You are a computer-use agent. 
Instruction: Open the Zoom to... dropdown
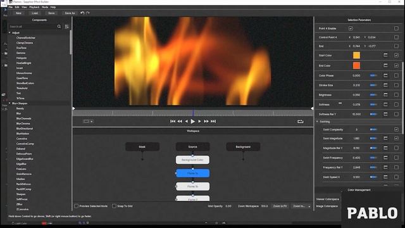[x=302, y=206]
